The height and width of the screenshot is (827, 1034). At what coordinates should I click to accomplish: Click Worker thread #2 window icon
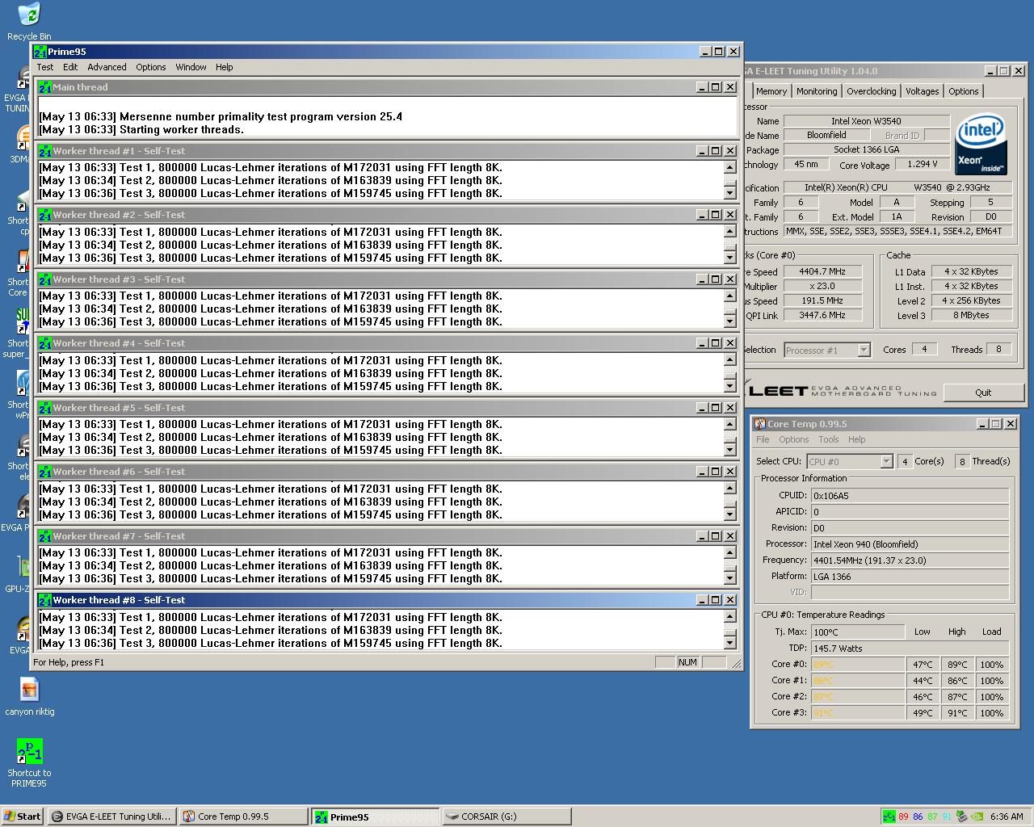point(45,215)
